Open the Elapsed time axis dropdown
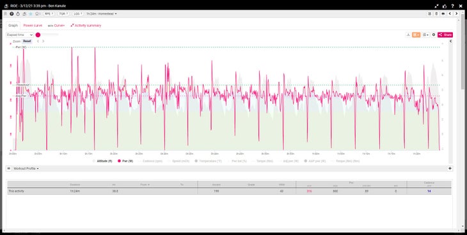Image resolution: width=467 pixels, height=235 pixels. (x=20, y=35)
